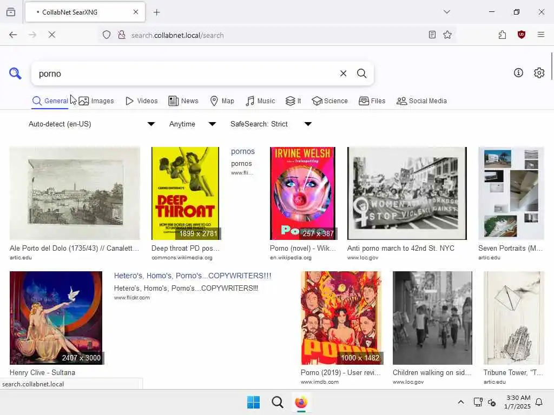Open the Anti porno march photo thumbnail
Image resolution: width=554 pixels, height=415 pixels.
407,193
